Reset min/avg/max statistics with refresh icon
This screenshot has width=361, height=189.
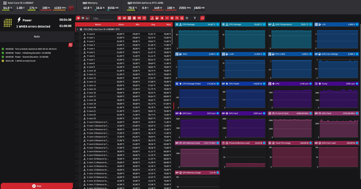pos(202,18)
